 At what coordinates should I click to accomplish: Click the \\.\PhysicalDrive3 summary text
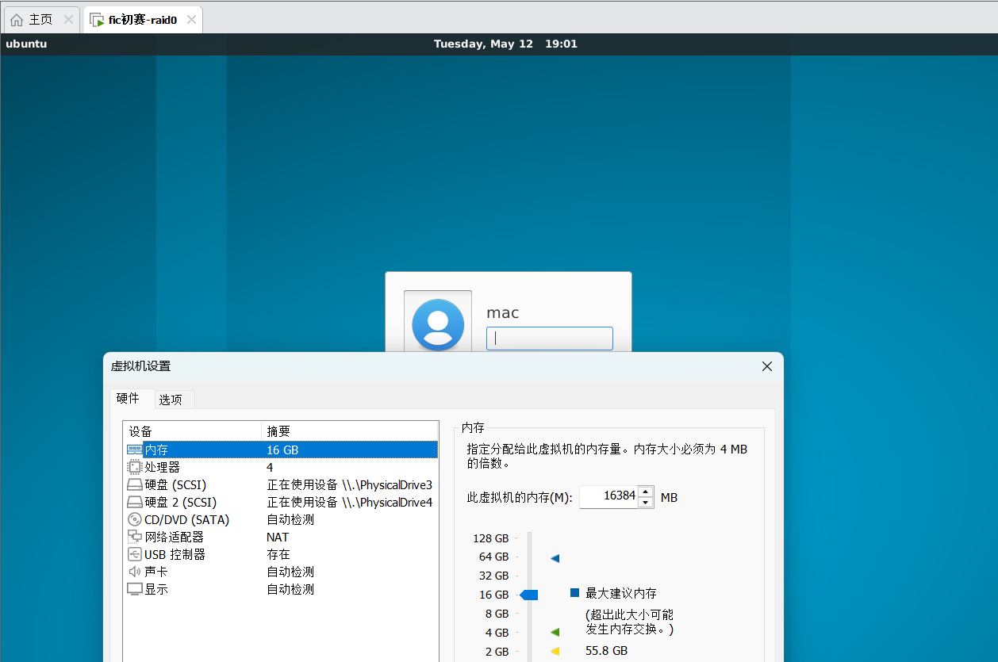click(x=387, y=484)
